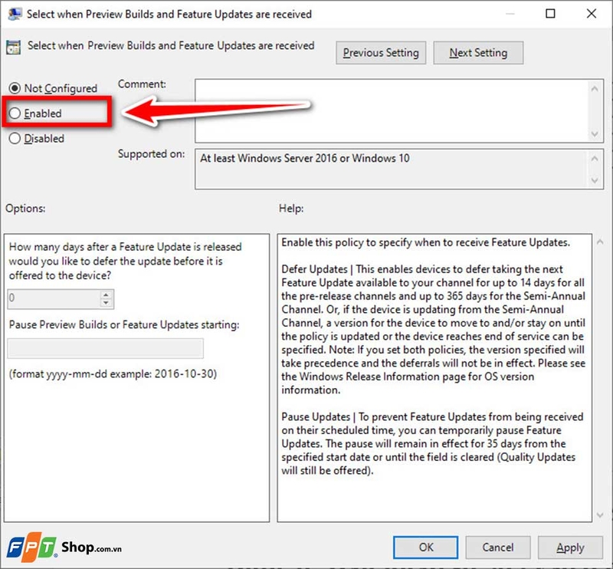Select the Not Configured radio button

click(x=15, y=88)
